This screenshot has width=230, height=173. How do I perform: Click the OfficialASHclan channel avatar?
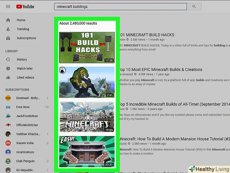tap(8, 125)
